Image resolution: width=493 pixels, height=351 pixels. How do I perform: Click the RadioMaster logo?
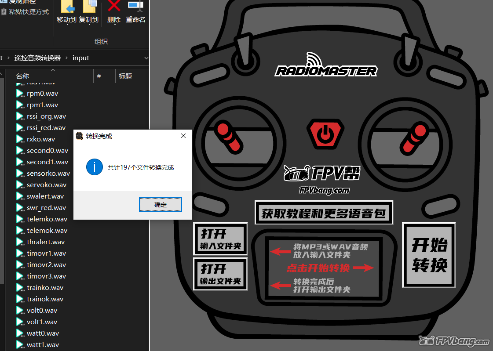tap(326, 65)
